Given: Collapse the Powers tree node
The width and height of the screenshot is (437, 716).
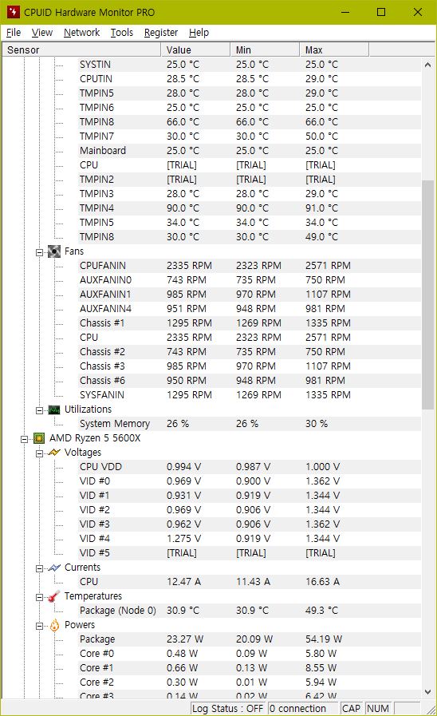Looking at the screenshot, I should (x=40, y=626).
